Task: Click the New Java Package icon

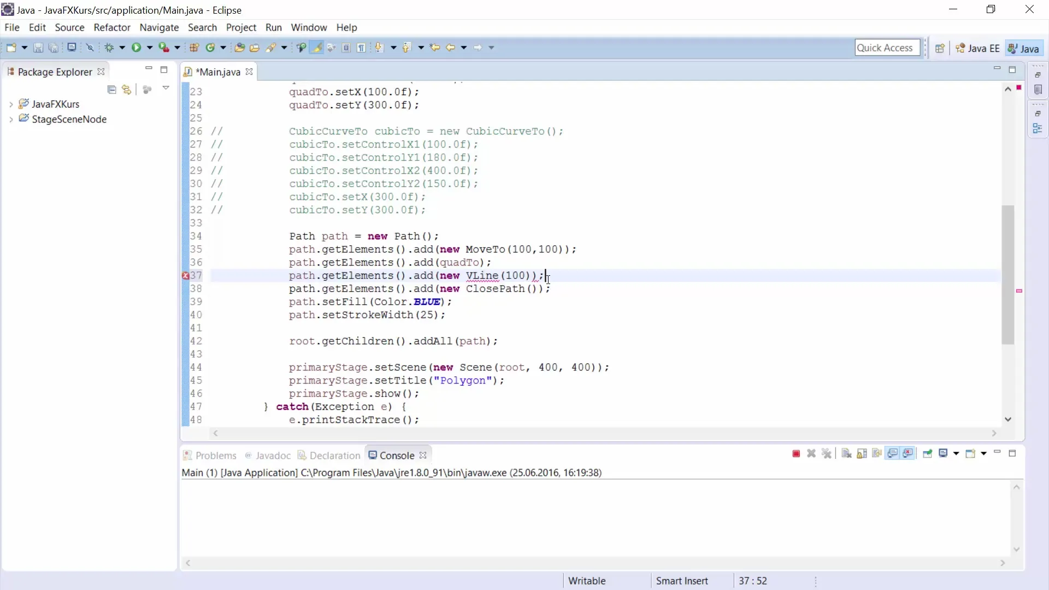Action: coord(194,48)
